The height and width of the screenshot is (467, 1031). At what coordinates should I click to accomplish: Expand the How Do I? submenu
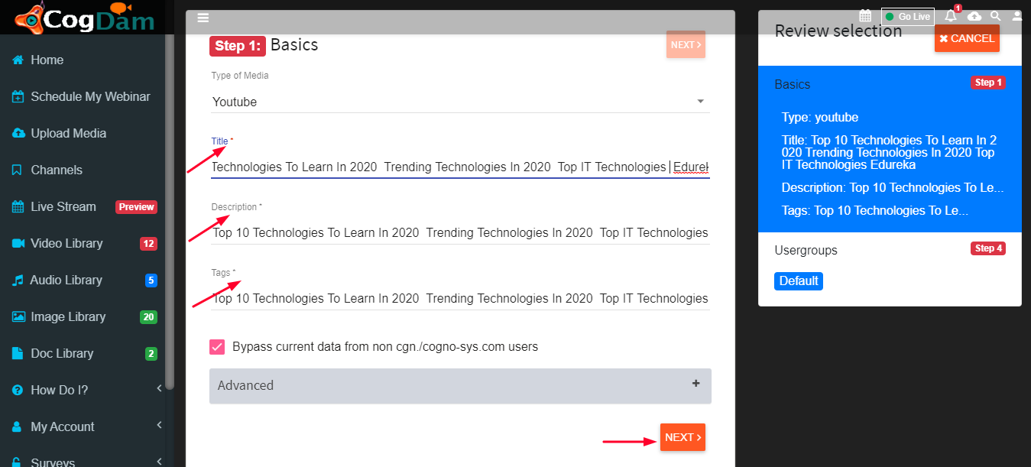[87, 390]
